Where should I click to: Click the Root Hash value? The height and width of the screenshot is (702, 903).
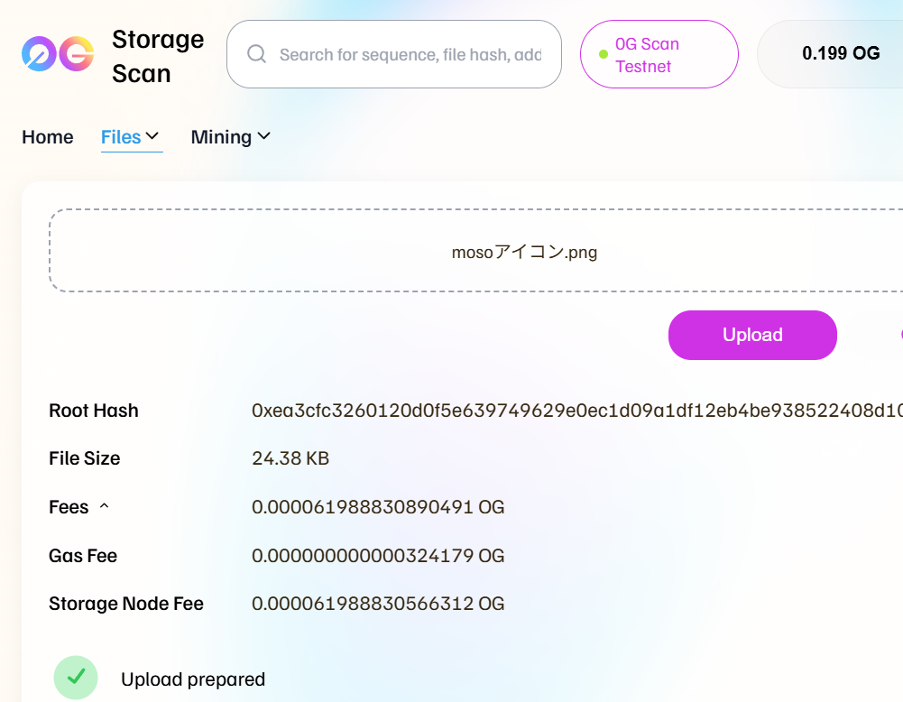pos(576,411)
